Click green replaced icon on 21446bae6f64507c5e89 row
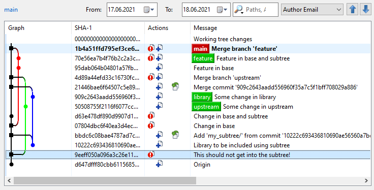 [x=175, y=87]
